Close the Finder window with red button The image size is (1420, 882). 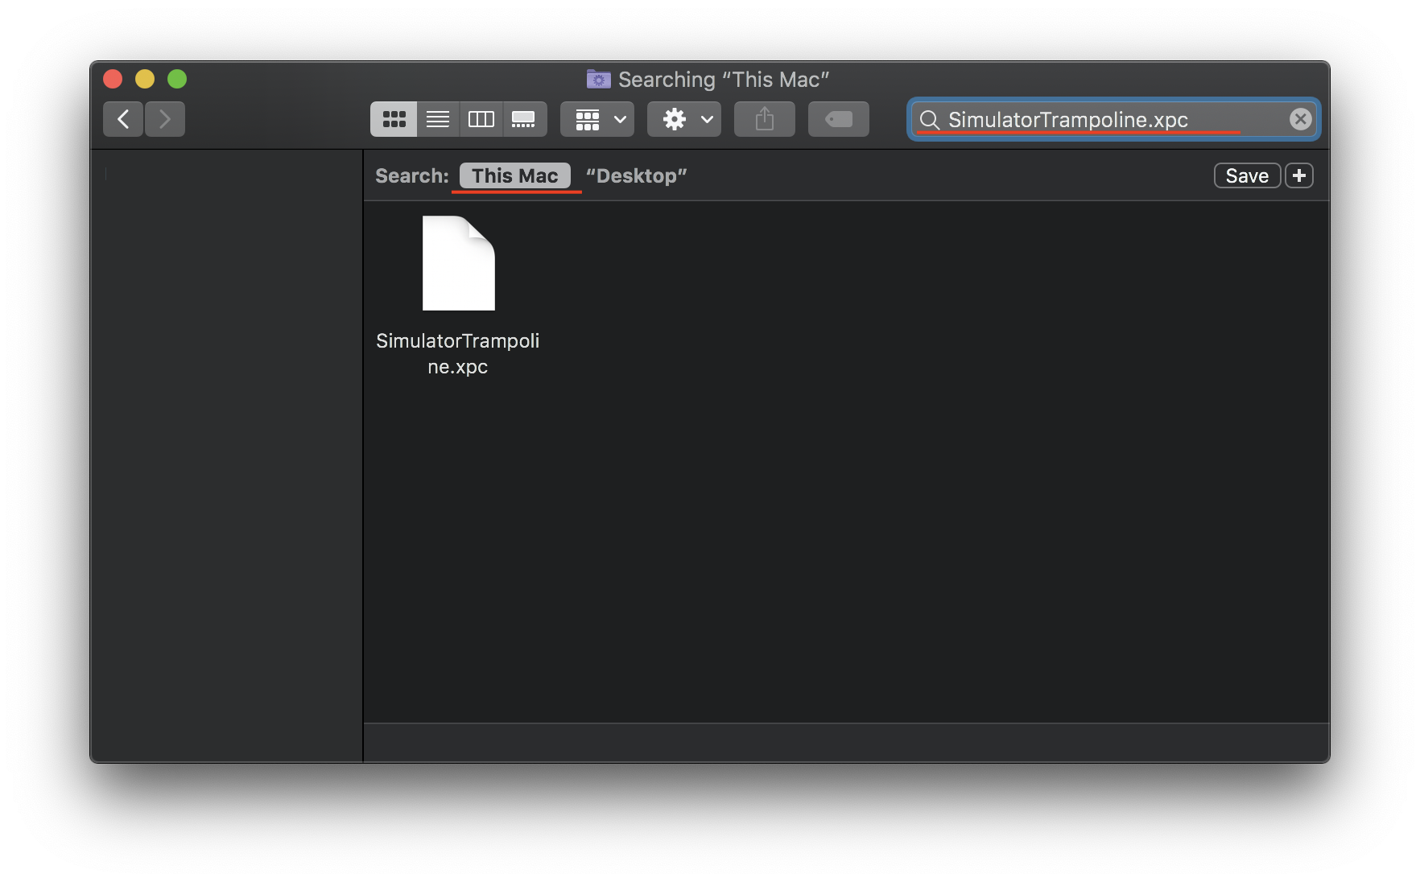(113, 79)
